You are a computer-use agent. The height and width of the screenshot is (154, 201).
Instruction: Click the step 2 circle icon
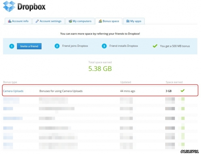point(57,46)
